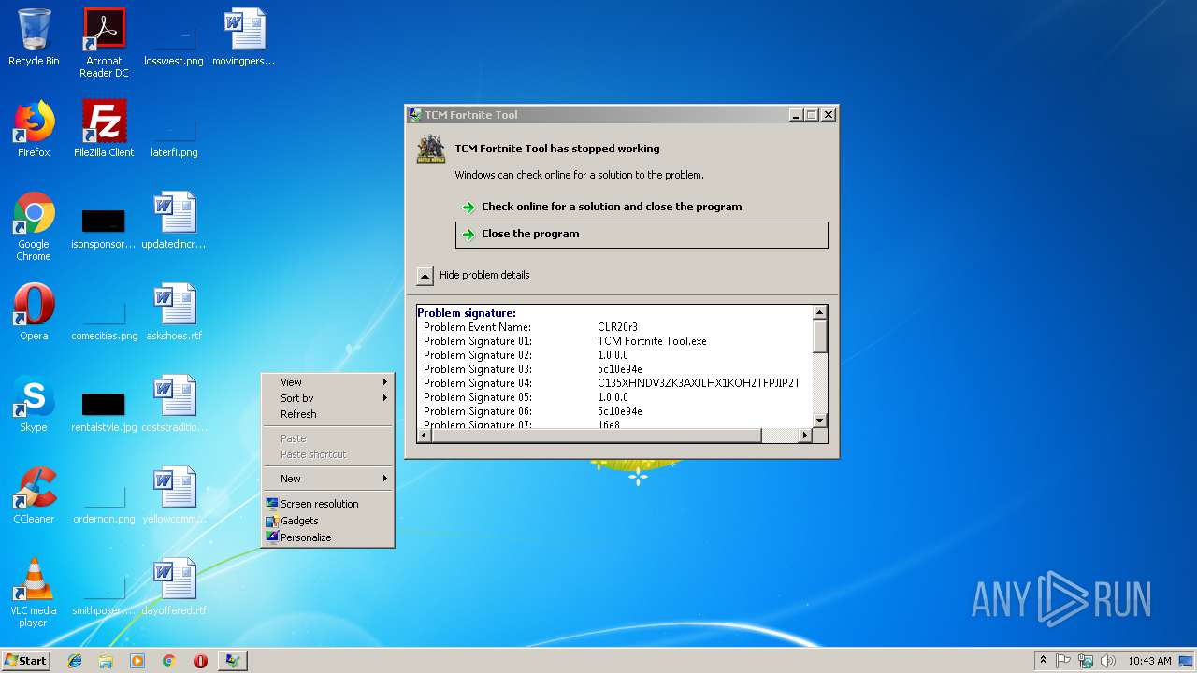Image resolution: width=1197 pixels, height=673 pixels.
Task: Show hidden system tray icons
Action: tap(1043, 661)
